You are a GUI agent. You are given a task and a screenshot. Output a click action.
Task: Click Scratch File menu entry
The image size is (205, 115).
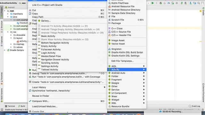pos(118,20)
